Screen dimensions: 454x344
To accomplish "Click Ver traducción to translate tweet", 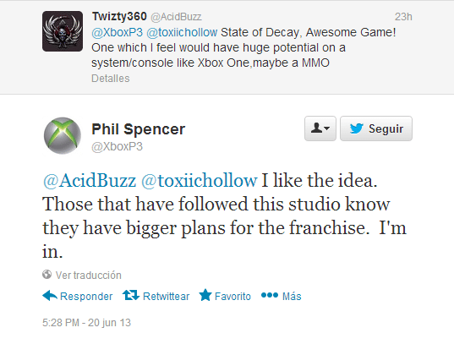I will point(88,275).
